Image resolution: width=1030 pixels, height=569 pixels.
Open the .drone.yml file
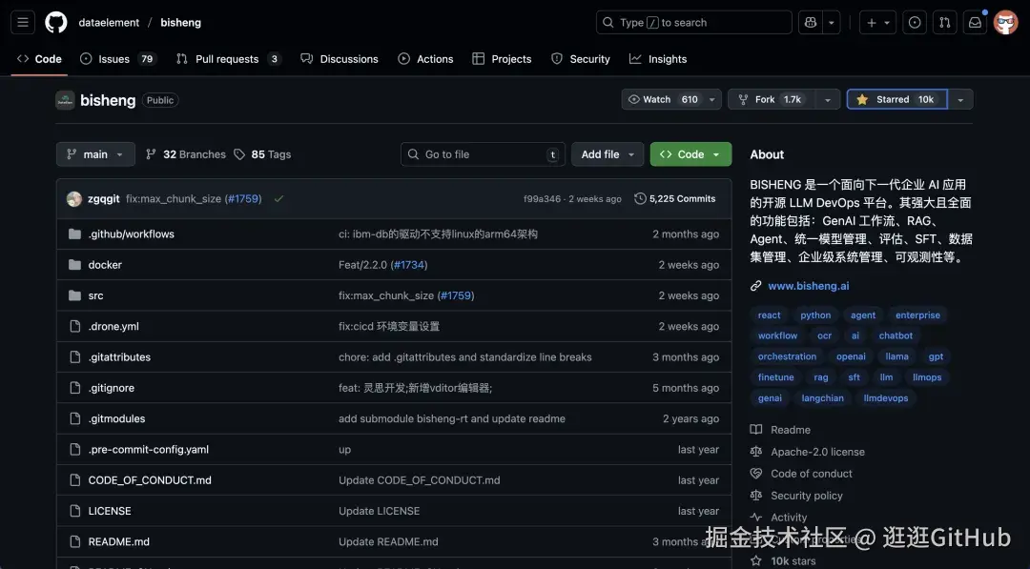click(x=113, y=327)
